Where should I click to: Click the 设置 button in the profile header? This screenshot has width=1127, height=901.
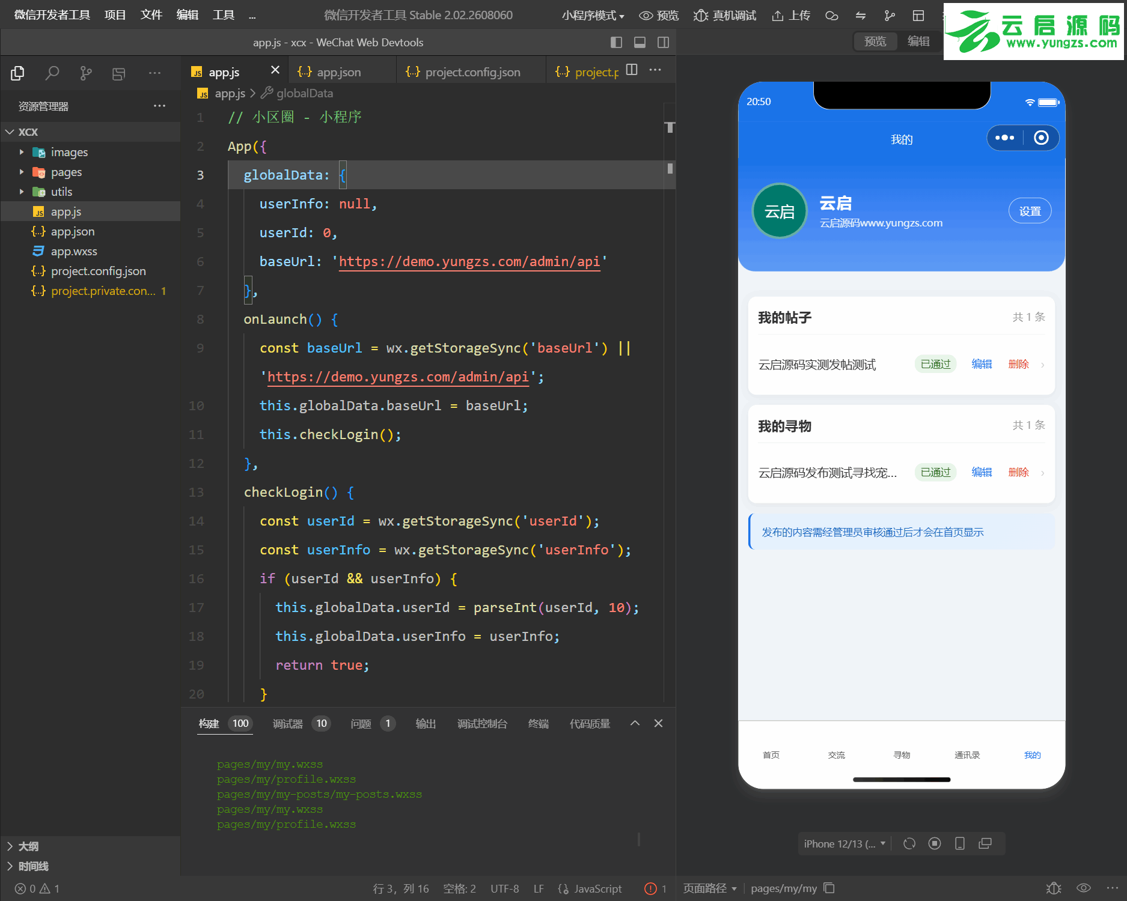pos(1030,211)
